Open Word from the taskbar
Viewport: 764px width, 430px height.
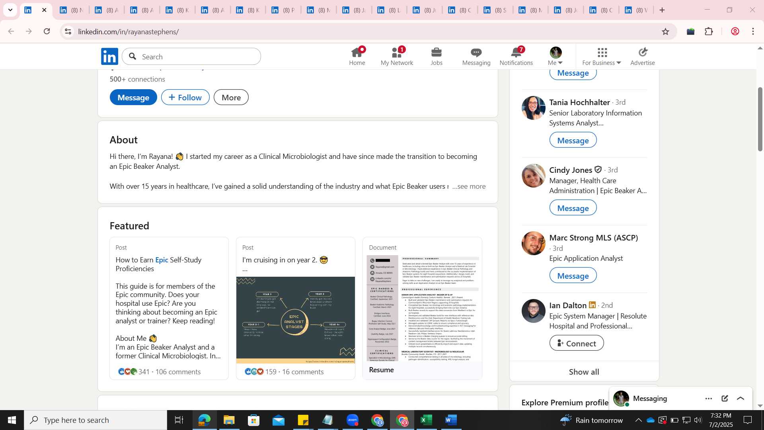(451, 420)
